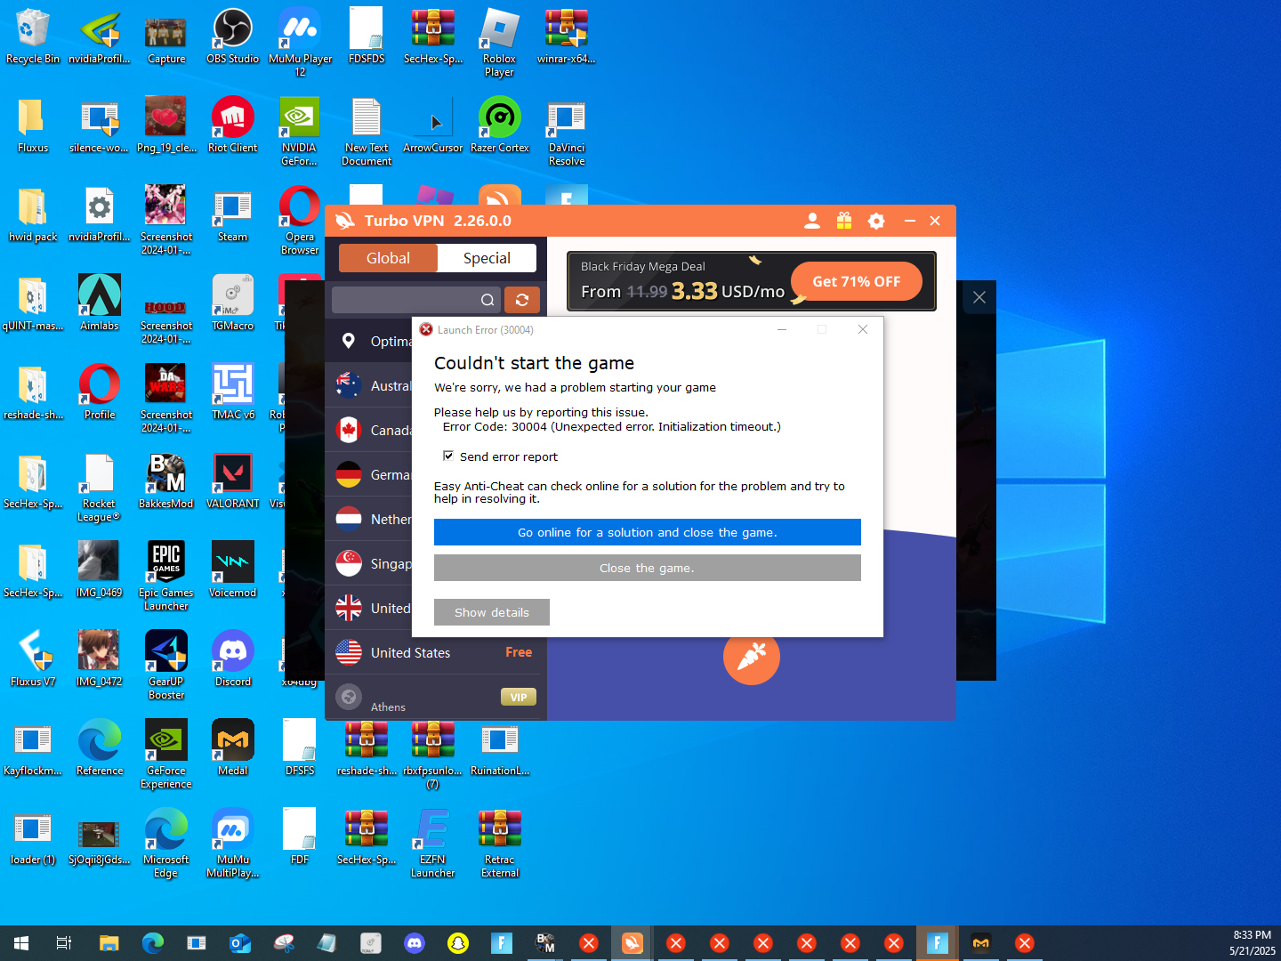Close the Launch Error dialog window
The height and width of the screenshot is (961, 1281).
tap(862, 329)
